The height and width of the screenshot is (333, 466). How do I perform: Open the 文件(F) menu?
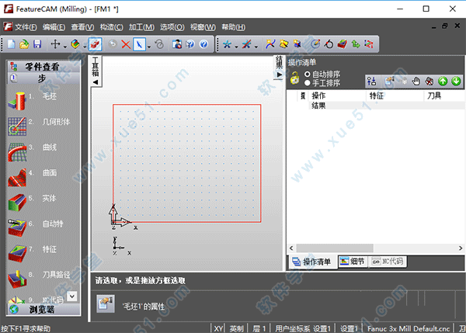[26, 27]
